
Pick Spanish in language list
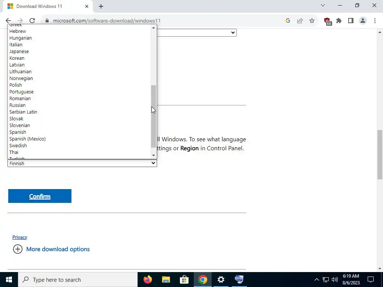point(79,132)
